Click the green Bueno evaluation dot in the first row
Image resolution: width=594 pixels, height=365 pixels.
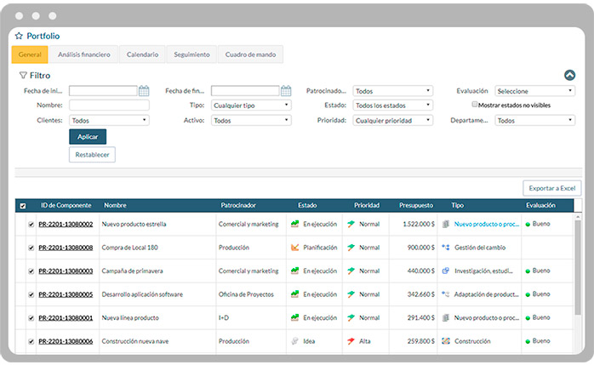[x=528, y=225]
